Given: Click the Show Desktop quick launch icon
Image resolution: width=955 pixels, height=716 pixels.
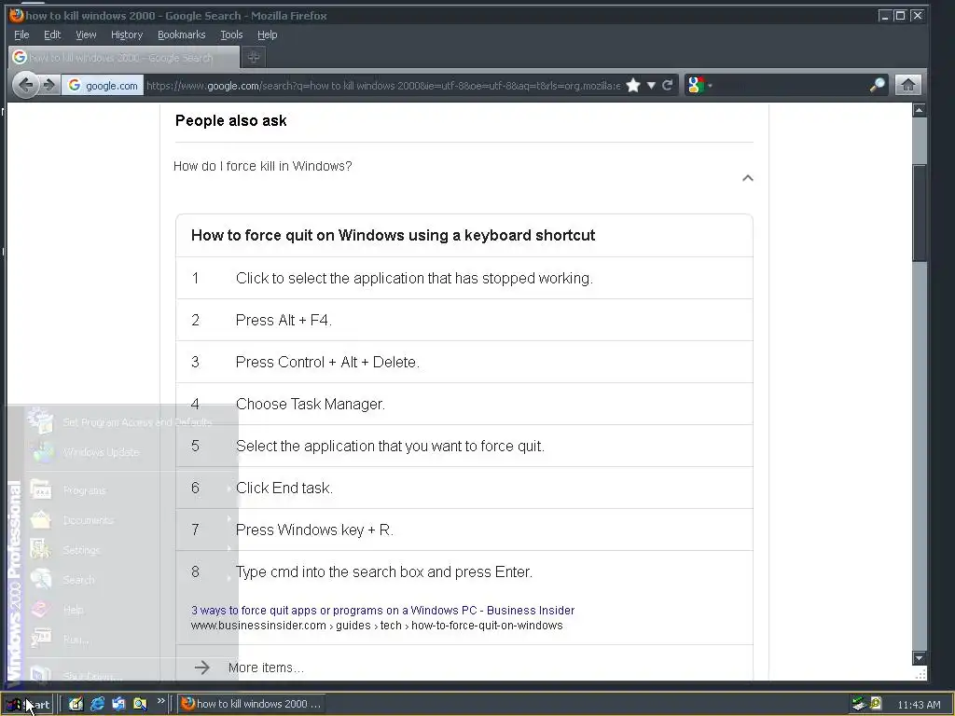Looking at the screenshot, I should [x=76, y=704].
